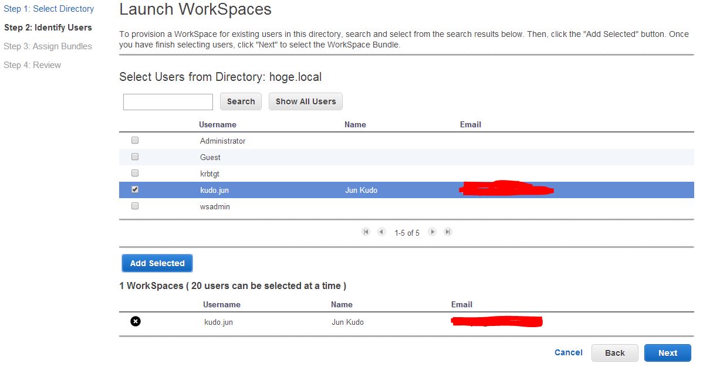Click inside the user search text field
The image size is (703, 367).
click(x=167, y=101)
